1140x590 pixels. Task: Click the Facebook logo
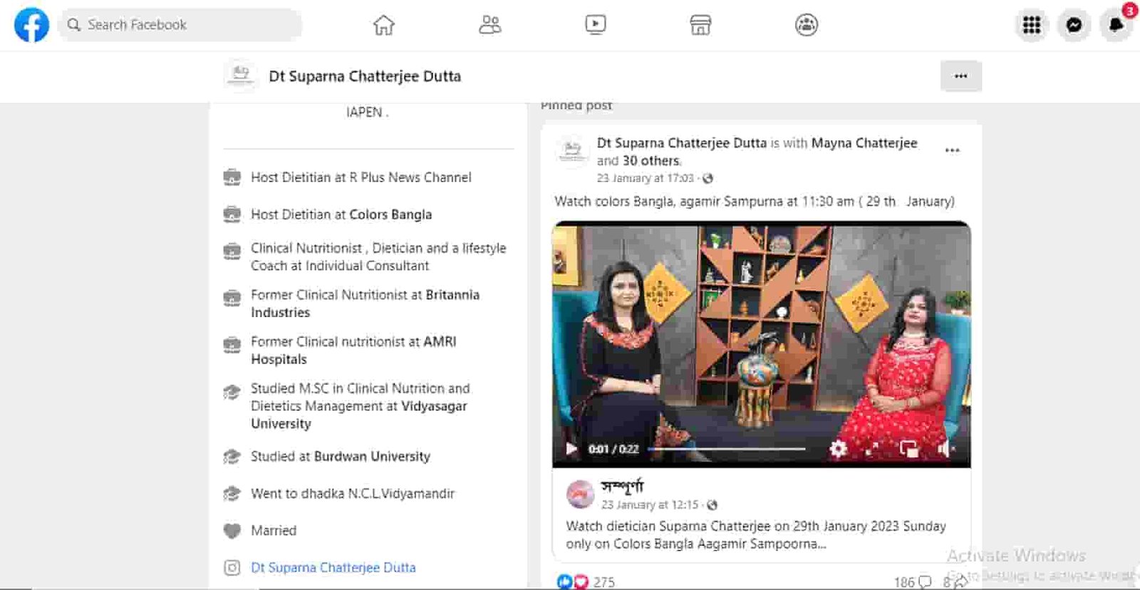click(31, 25)
